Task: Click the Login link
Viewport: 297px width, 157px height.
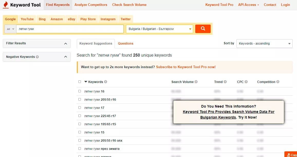Action: click(x=285, y=5)
